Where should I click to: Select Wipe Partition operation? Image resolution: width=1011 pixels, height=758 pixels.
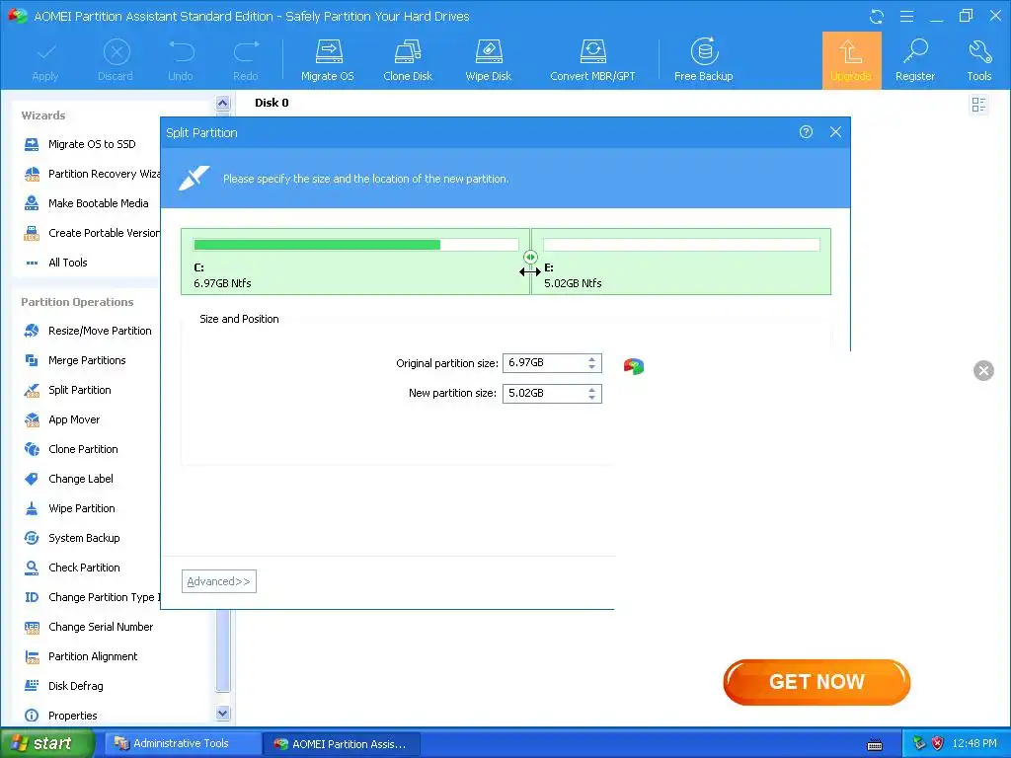coord(70,508)
